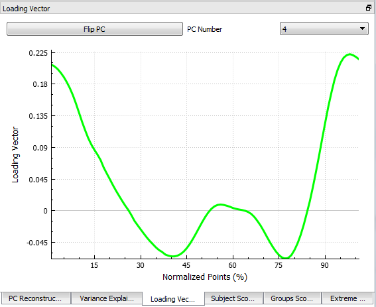Click the PC Number dropdown arrow
376x307 pixels.
pos(362,29)
